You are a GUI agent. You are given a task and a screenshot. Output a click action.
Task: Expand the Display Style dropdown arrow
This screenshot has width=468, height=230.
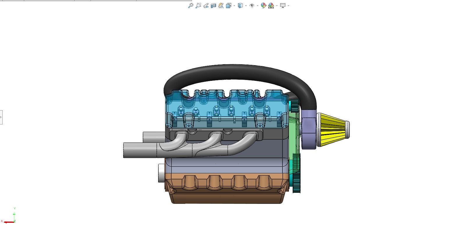pyautogui.click(x=246, y=6)
